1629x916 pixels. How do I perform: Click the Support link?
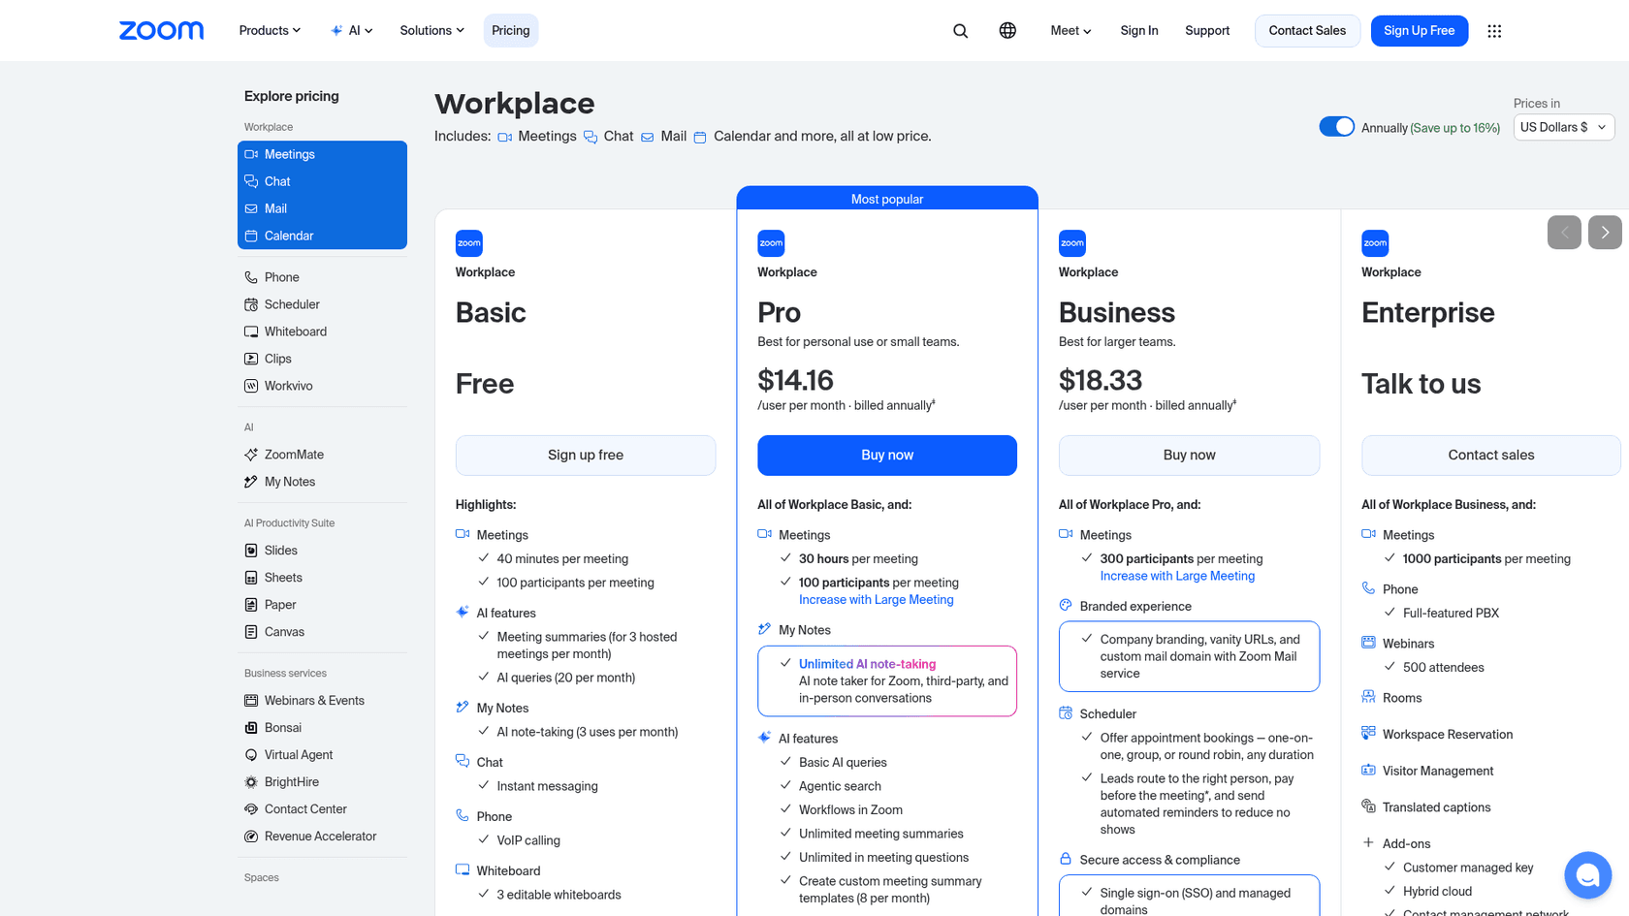[x=1207, y=31]
